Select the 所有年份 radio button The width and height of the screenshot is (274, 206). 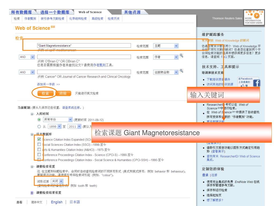[39, 119]
